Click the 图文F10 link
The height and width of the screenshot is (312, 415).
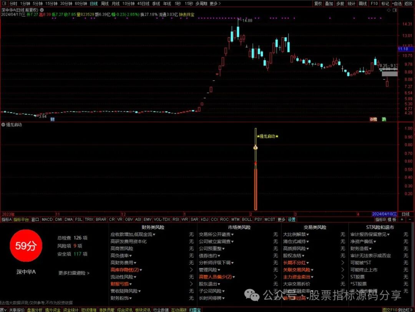(x=390, y=310)
